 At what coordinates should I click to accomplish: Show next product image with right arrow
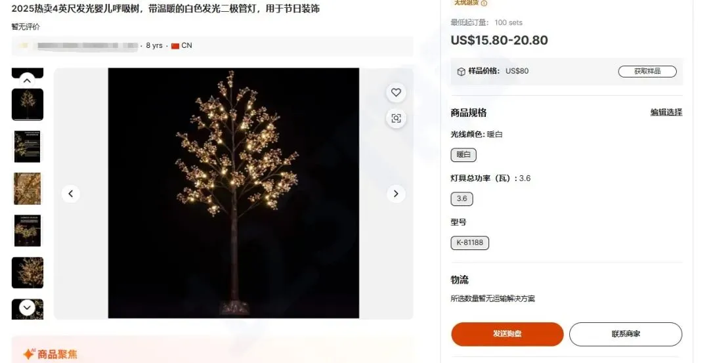tap(396, 194)
